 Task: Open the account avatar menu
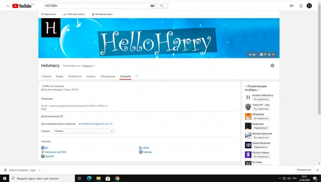309,6
